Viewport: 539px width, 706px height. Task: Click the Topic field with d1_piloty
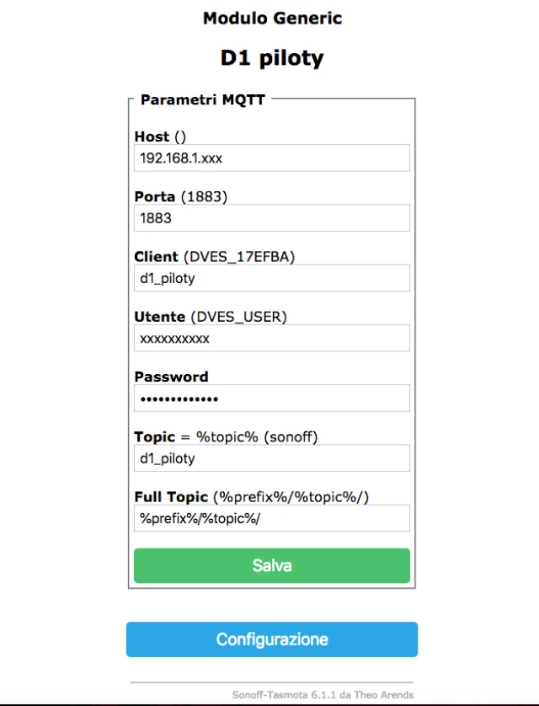[x=271, y=458]
